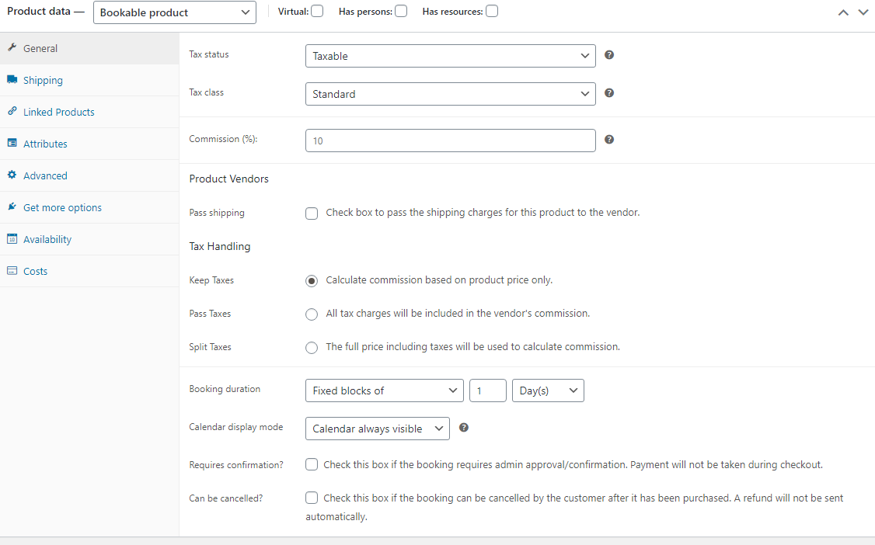Click the Availability calendar icon
The image size is (875, 545).
click(12, 239)
